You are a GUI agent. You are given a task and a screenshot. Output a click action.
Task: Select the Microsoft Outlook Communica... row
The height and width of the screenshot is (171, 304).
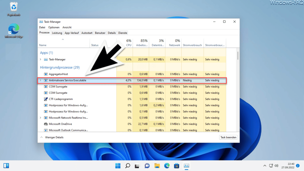point(132,130)
